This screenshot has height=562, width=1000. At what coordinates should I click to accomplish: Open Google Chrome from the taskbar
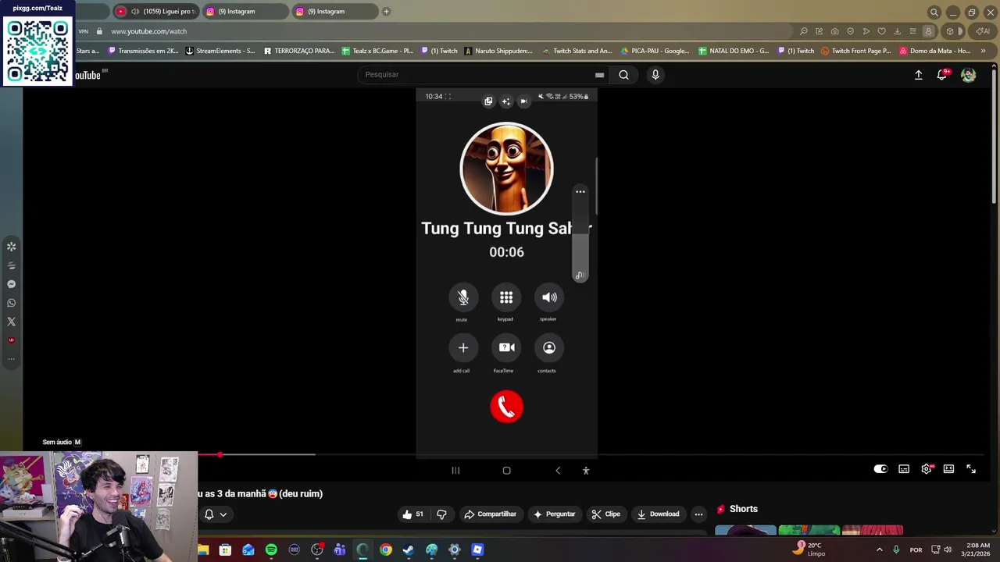[386, 550]
